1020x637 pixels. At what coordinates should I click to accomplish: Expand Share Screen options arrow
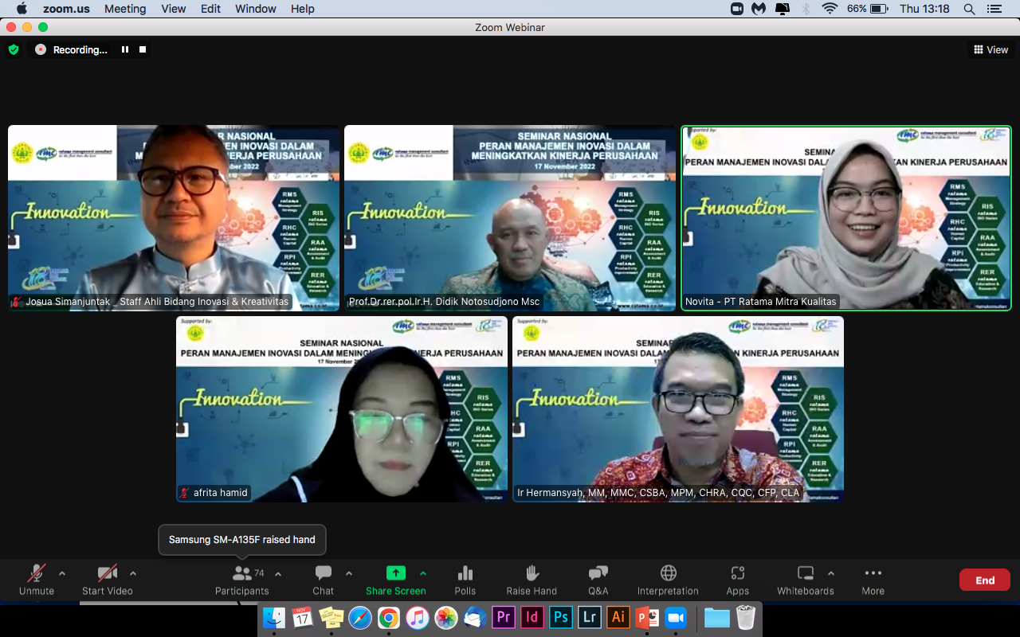(423, 573)
